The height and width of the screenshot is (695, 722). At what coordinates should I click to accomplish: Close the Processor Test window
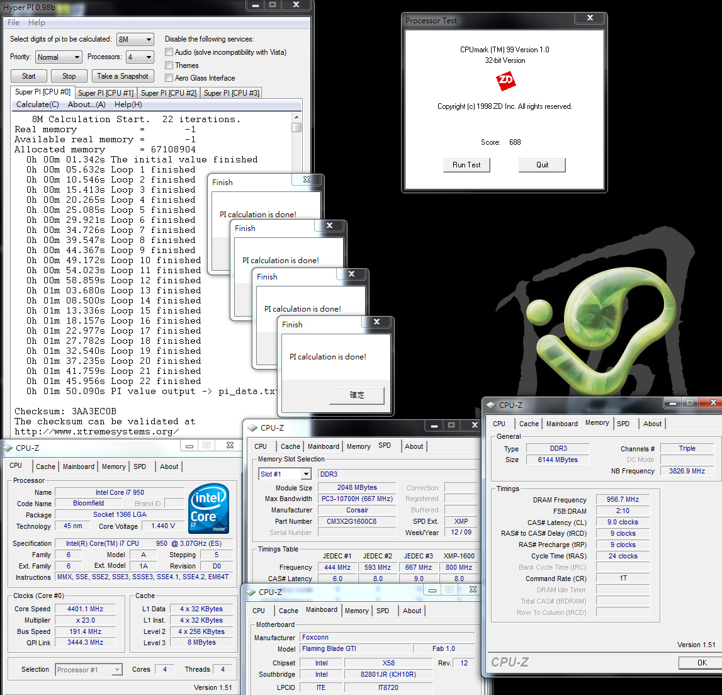tap(590, 18)
